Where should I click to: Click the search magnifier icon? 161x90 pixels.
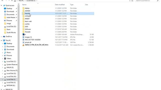tap(158, 1)
